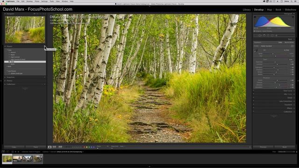Turn off HSL / Color panel switch
This screenshot has height=168, width=299.
pyautogui.click(x=253, y=94)
